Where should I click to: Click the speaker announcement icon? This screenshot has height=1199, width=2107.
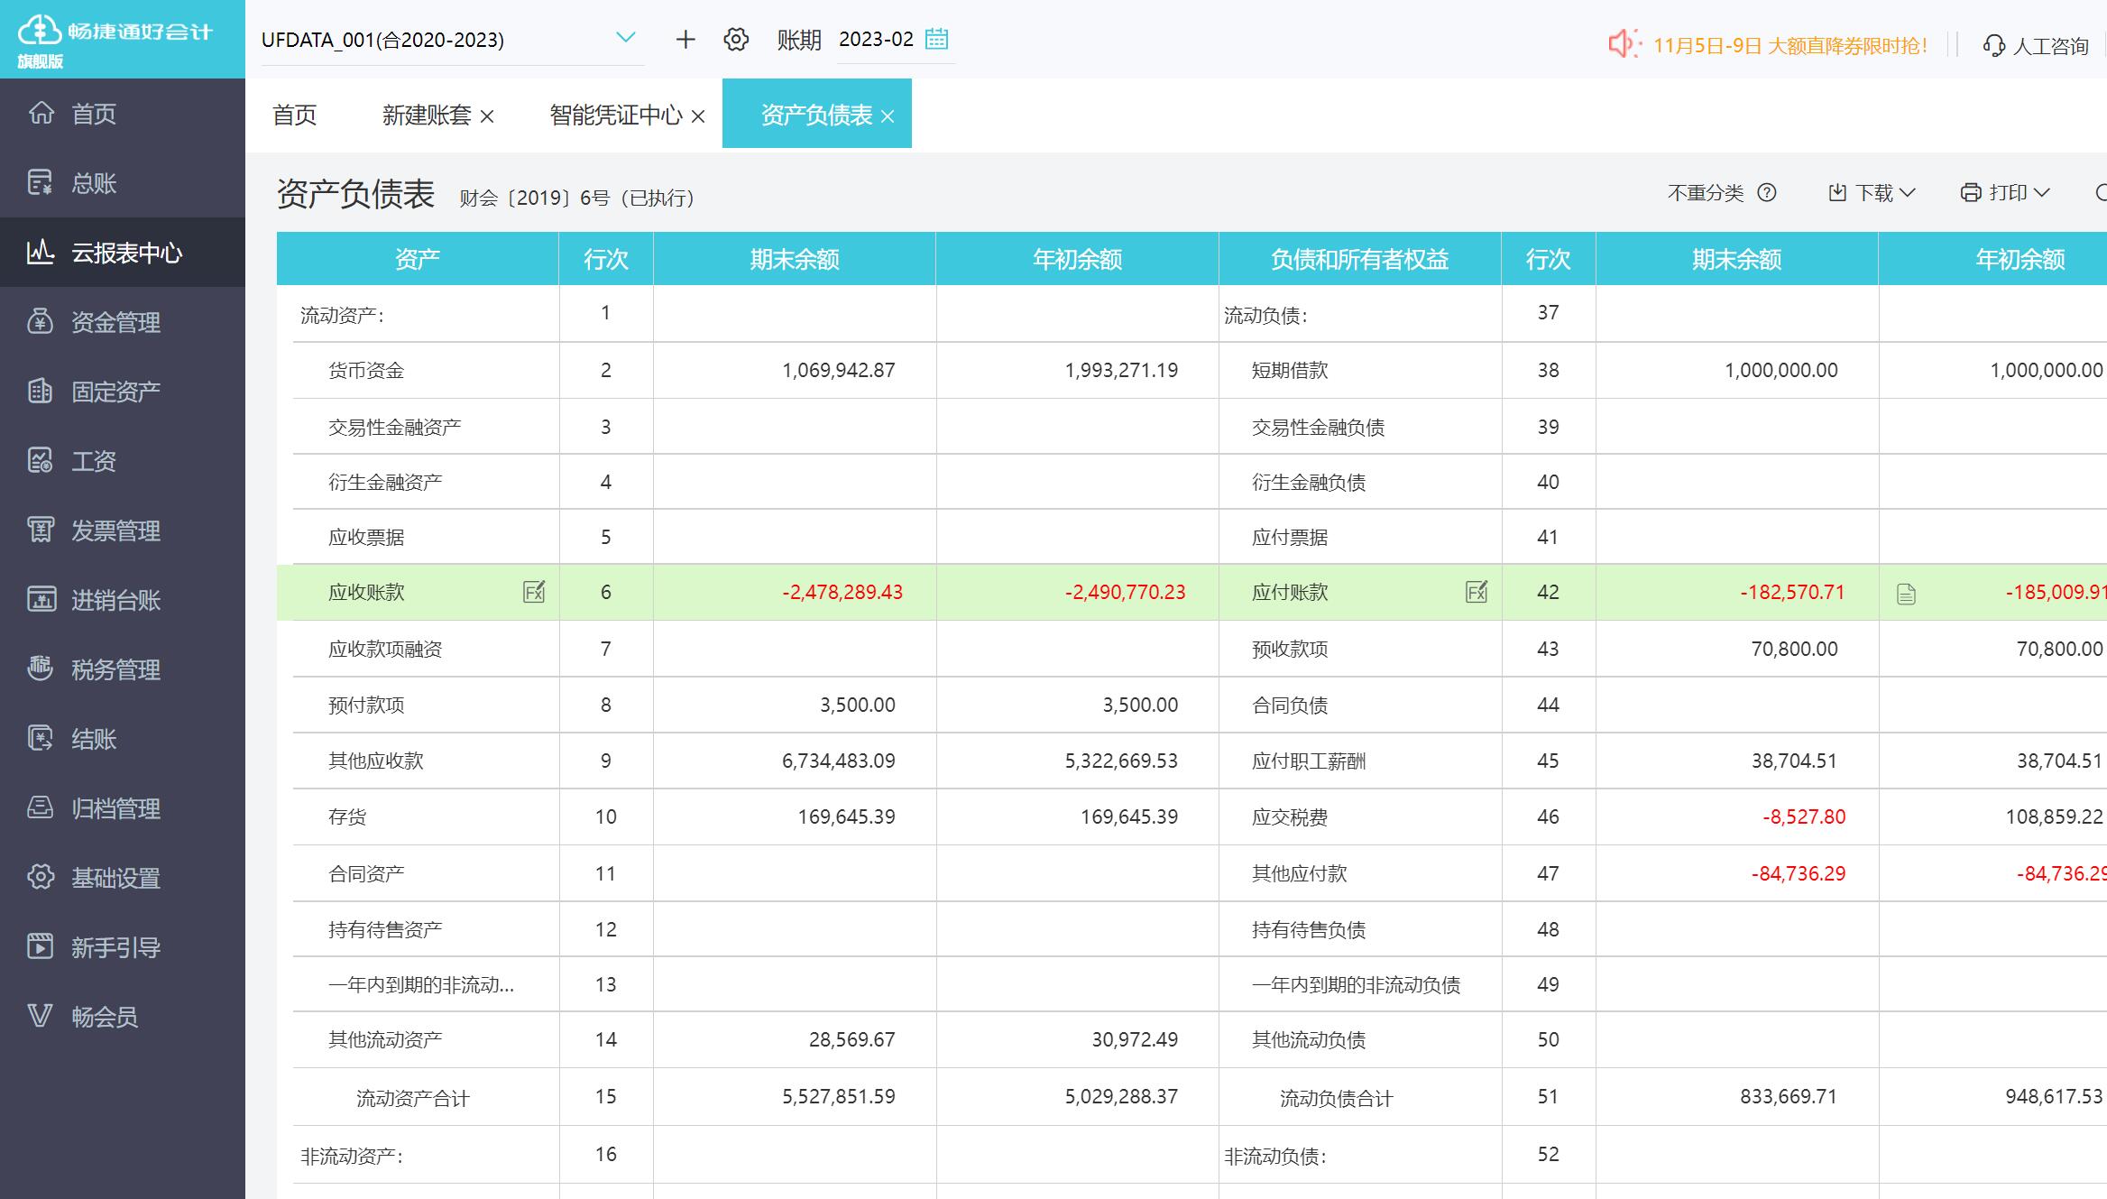click(x=1624, y=44)
